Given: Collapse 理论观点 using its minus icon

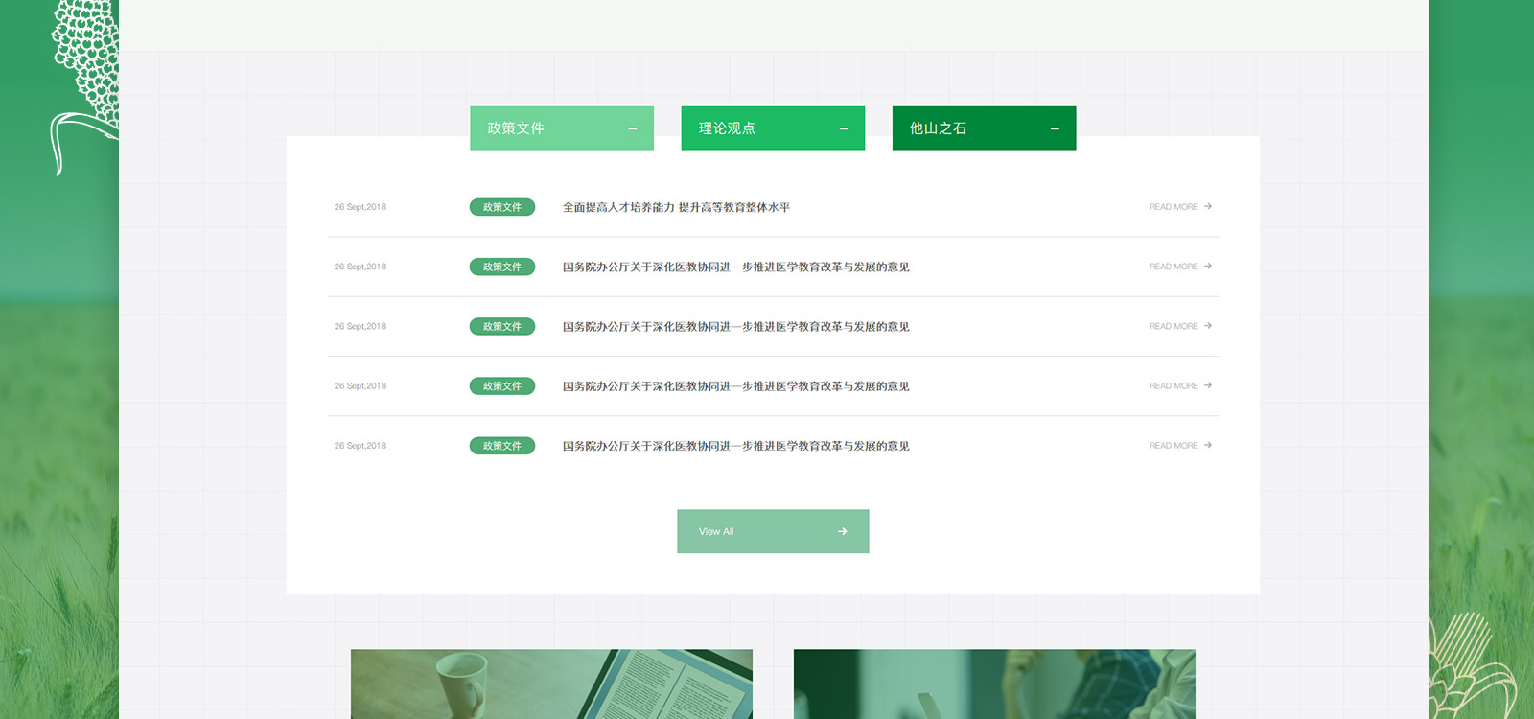Looking at the screenshot, I should tap(844, 129).
